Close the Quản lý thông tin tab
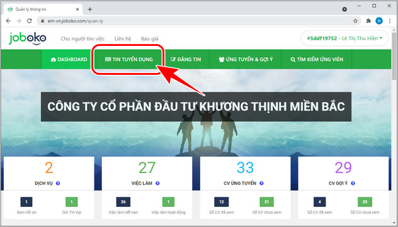Screen dimensions: 398x227 click(77, 9)
